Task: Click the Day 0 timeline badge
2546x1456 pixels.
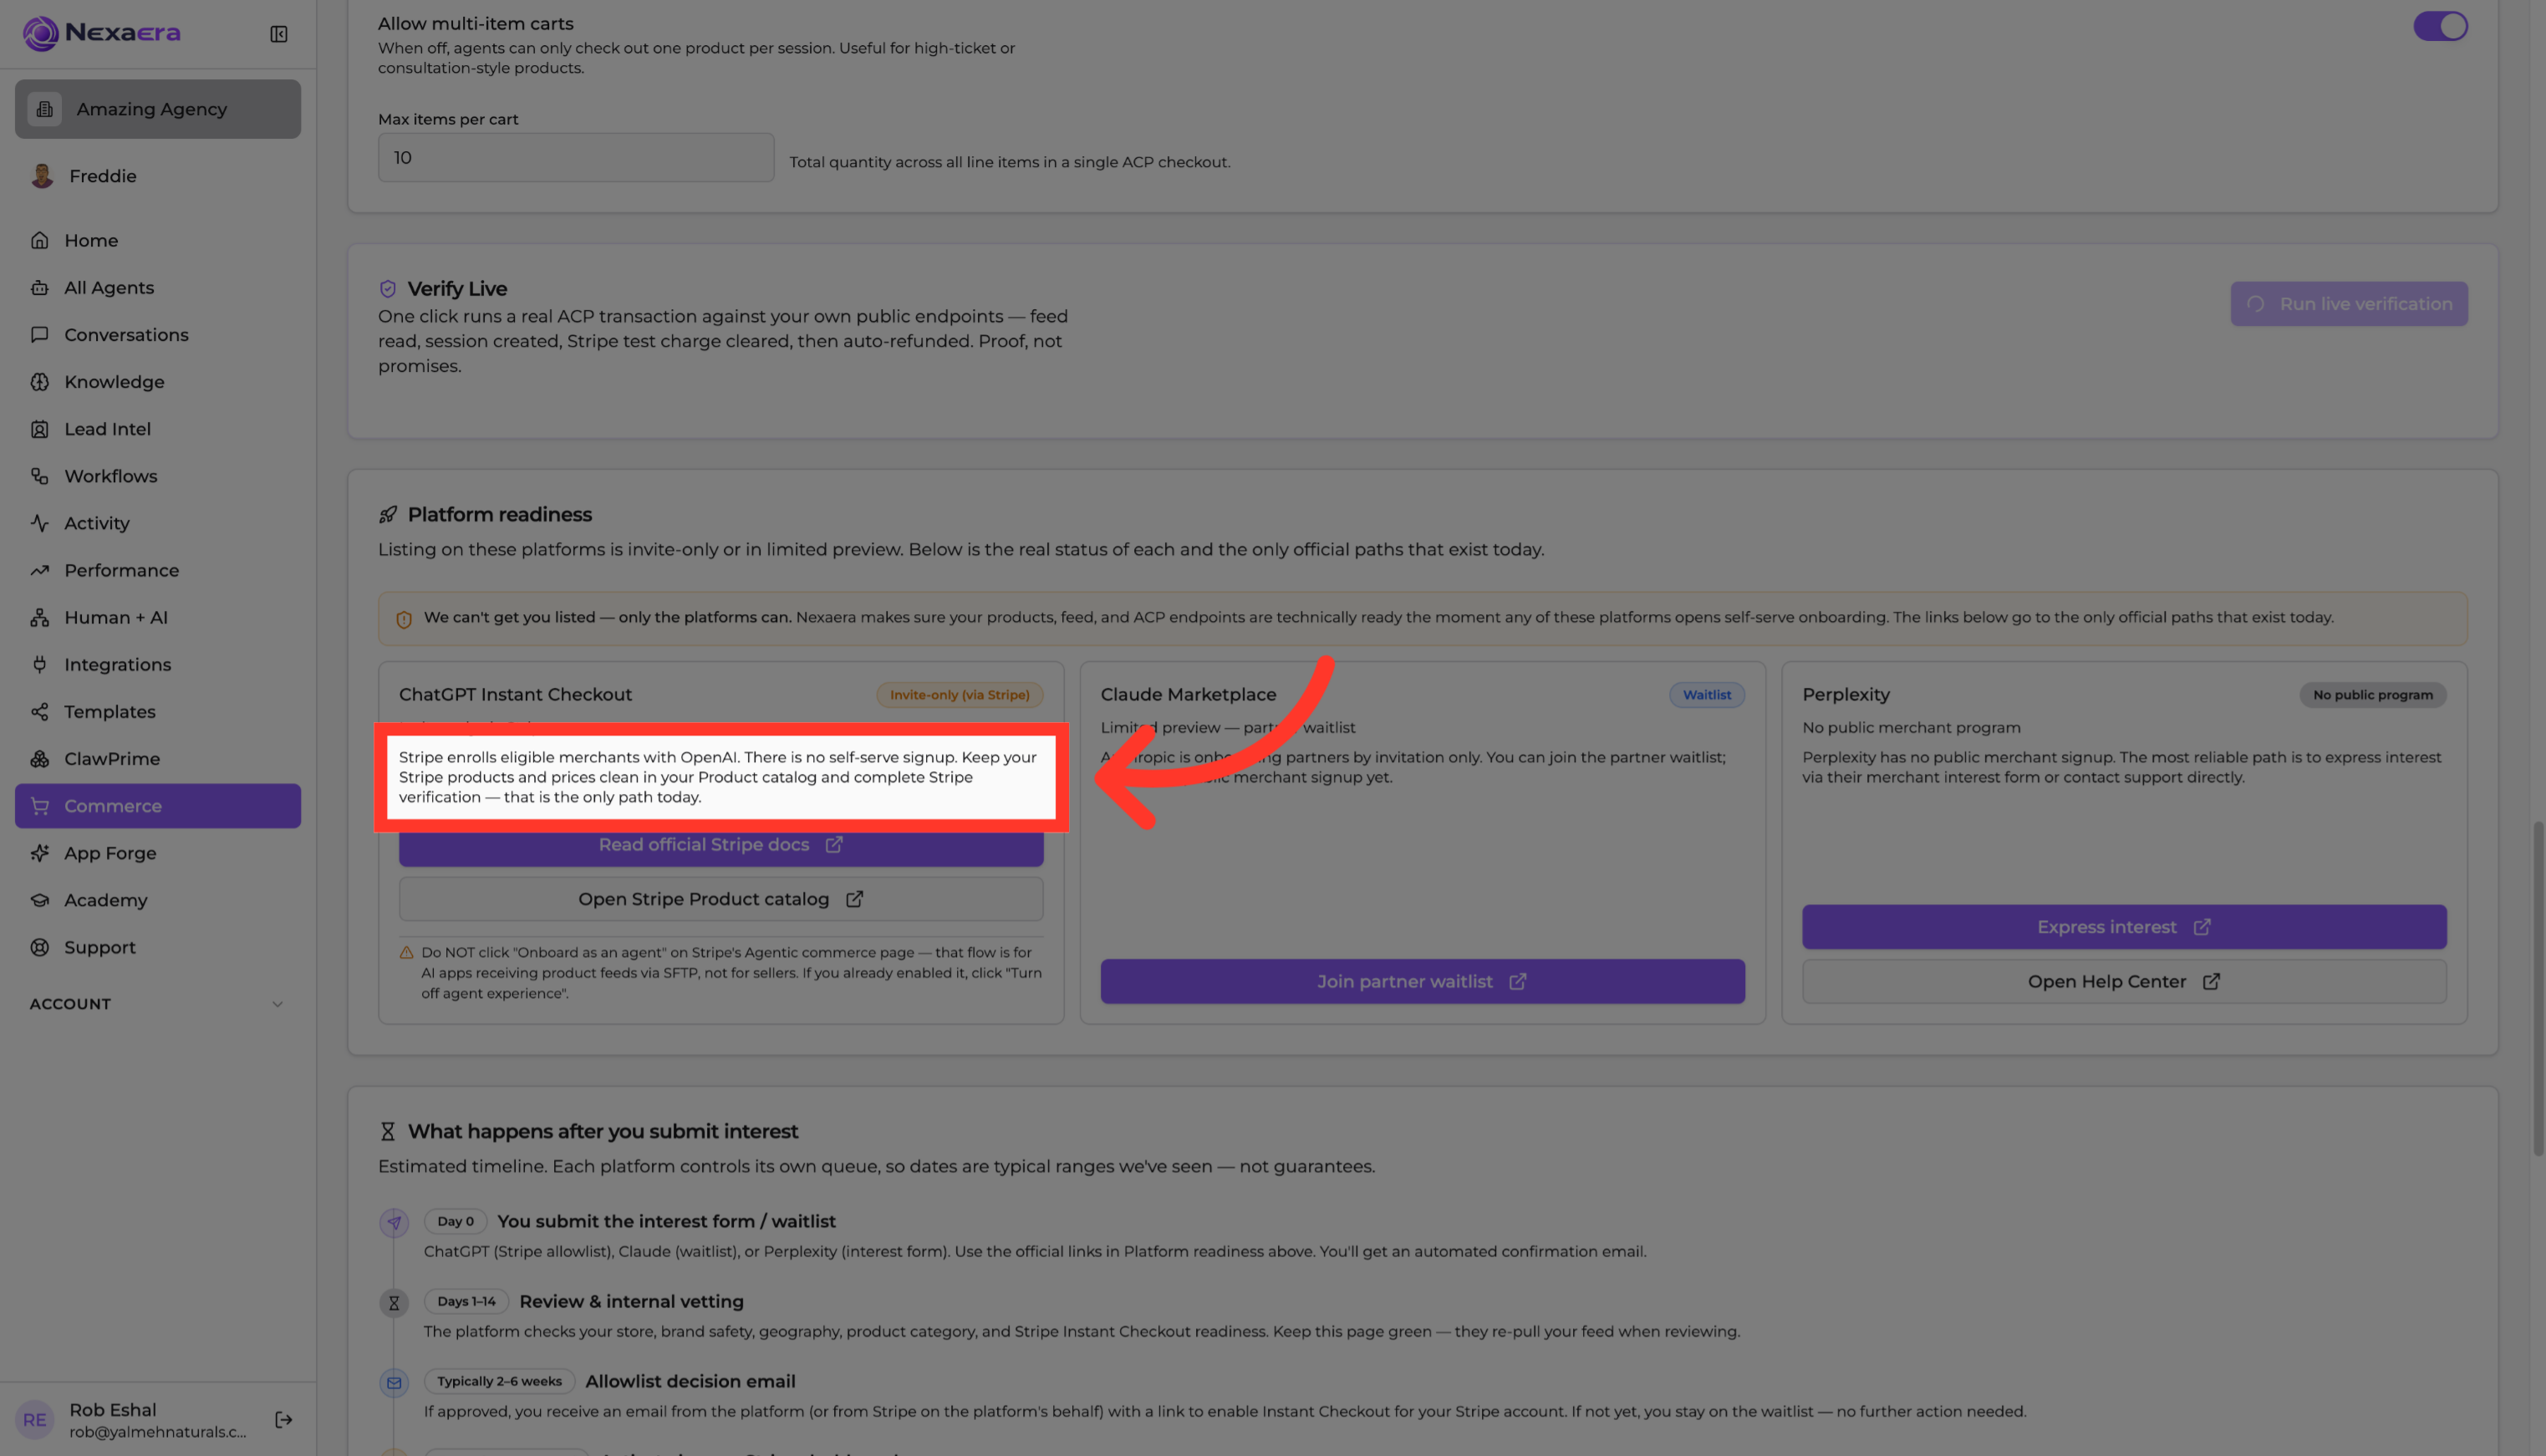Action: point(455,1221)
